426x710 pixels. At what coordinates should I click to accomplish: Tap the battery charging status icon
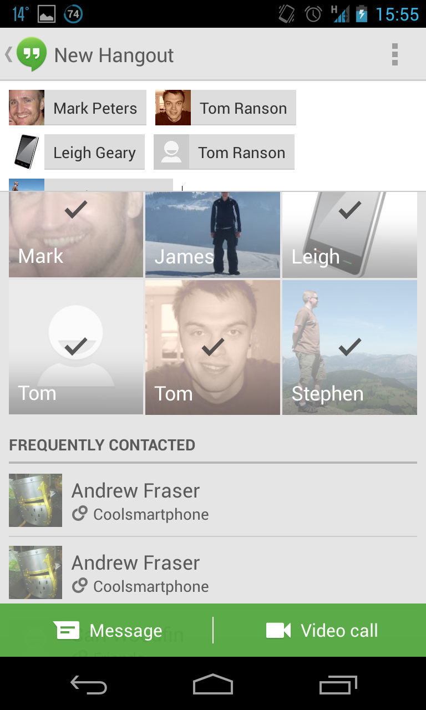click(x=361, y=14)
